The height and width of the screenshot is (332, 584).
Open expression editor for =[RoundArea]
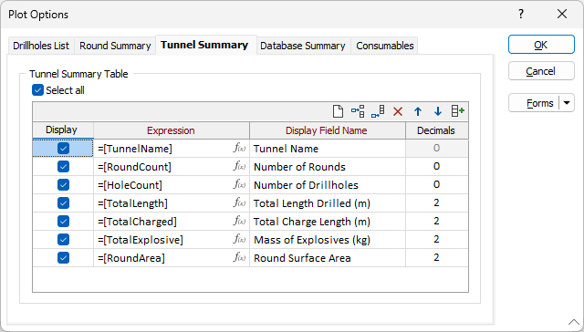tap(239, 257)
